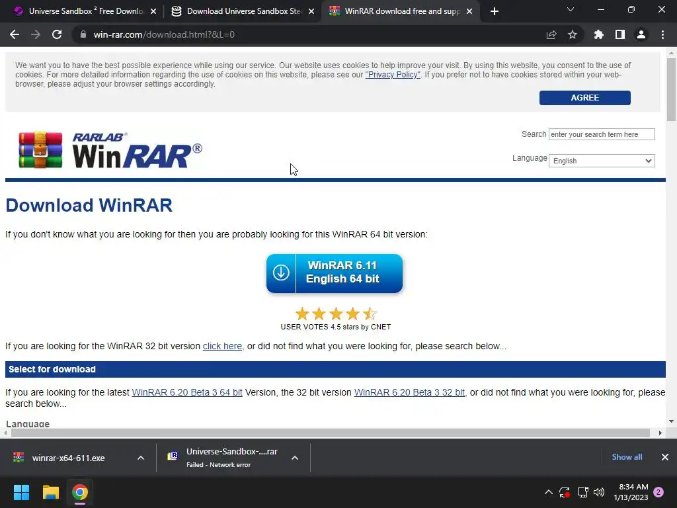The image size is (677, 508).
Task: Open the Privacy Policy link
Action: coord(393,75)
